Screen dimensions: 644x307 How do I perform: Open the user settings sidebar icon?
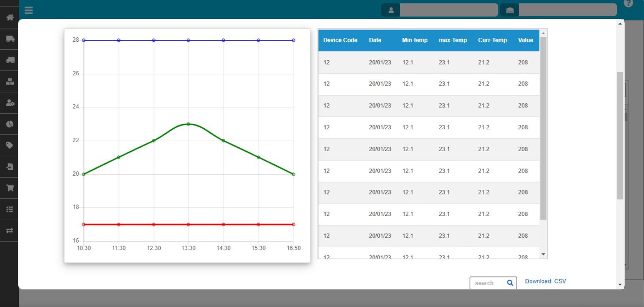pyautogui.click(x=9, y=103)
